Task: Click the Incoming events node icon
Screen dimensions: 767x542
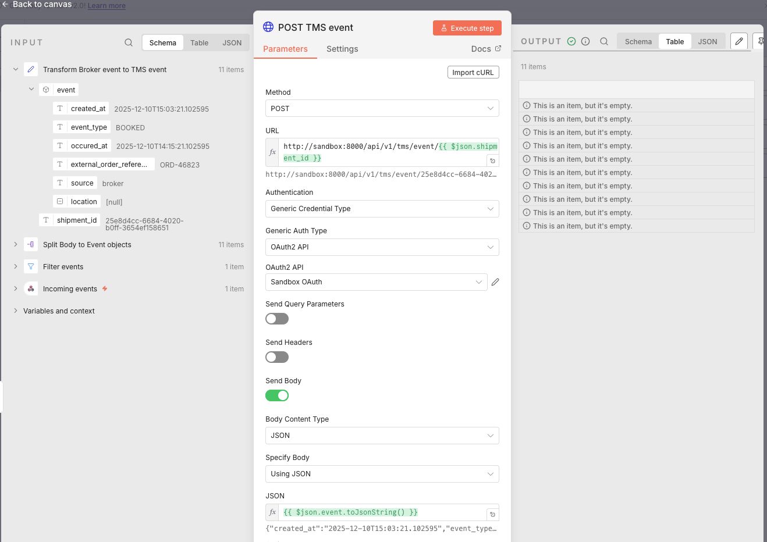Action: pyautogui.click(x=31, y=289)
